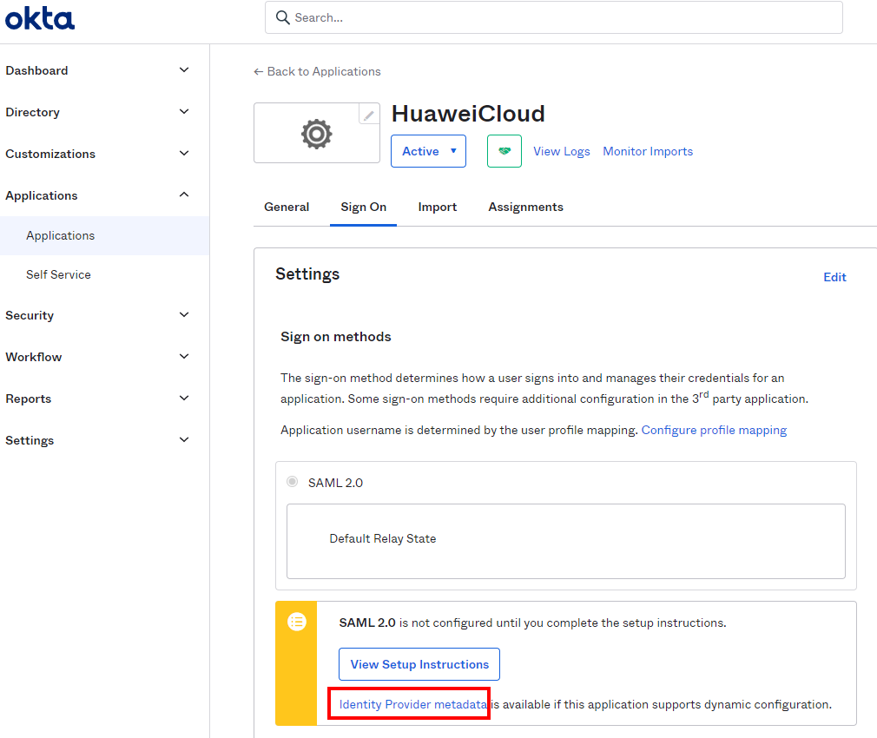Click the Workflow sidebar label
877x738 pixels.
[34, 357]
